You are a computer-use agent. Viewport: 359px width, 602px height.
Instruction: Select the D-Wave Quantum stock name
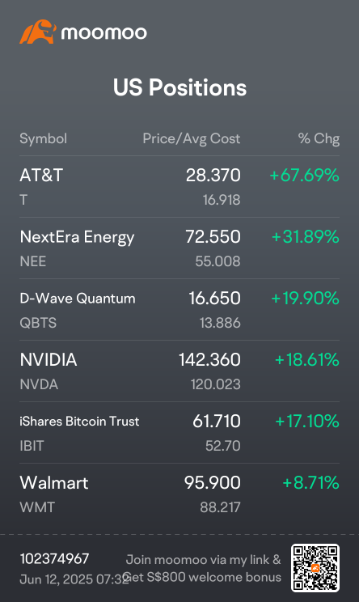click(x=78, y=299)
